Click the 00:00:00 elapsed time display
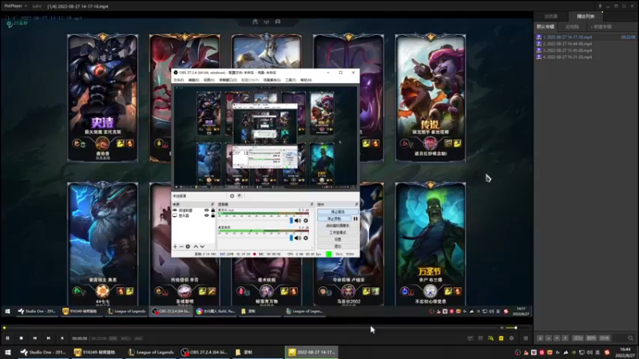The width and height of the screenshot is (639, 359). (x=79, y=338)
